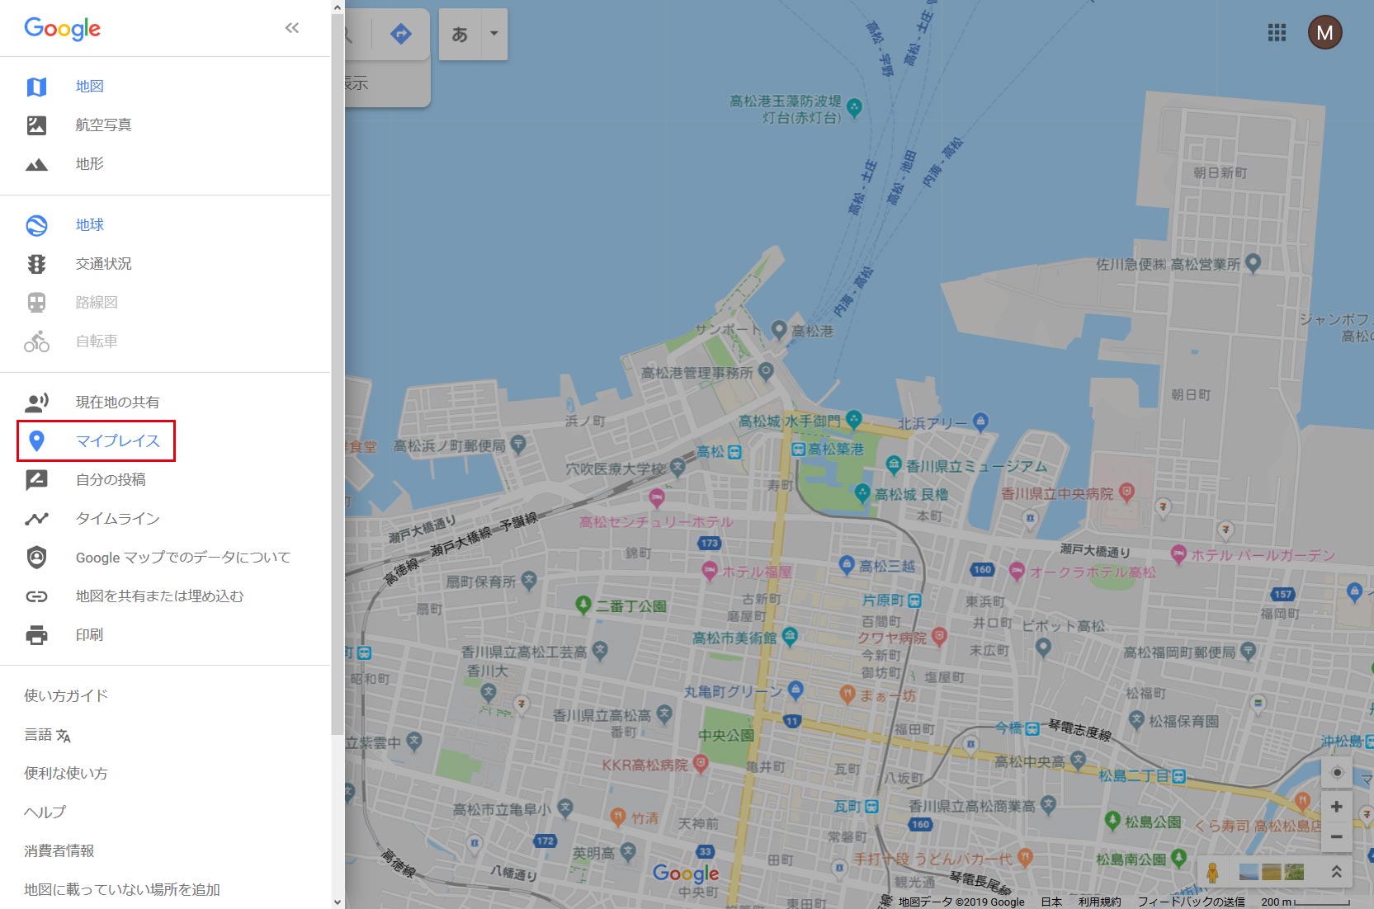The width and height of the screenshot is (1374, 909).
Task: Zoom in the map with plus
Action: (x=1337, y=807)
